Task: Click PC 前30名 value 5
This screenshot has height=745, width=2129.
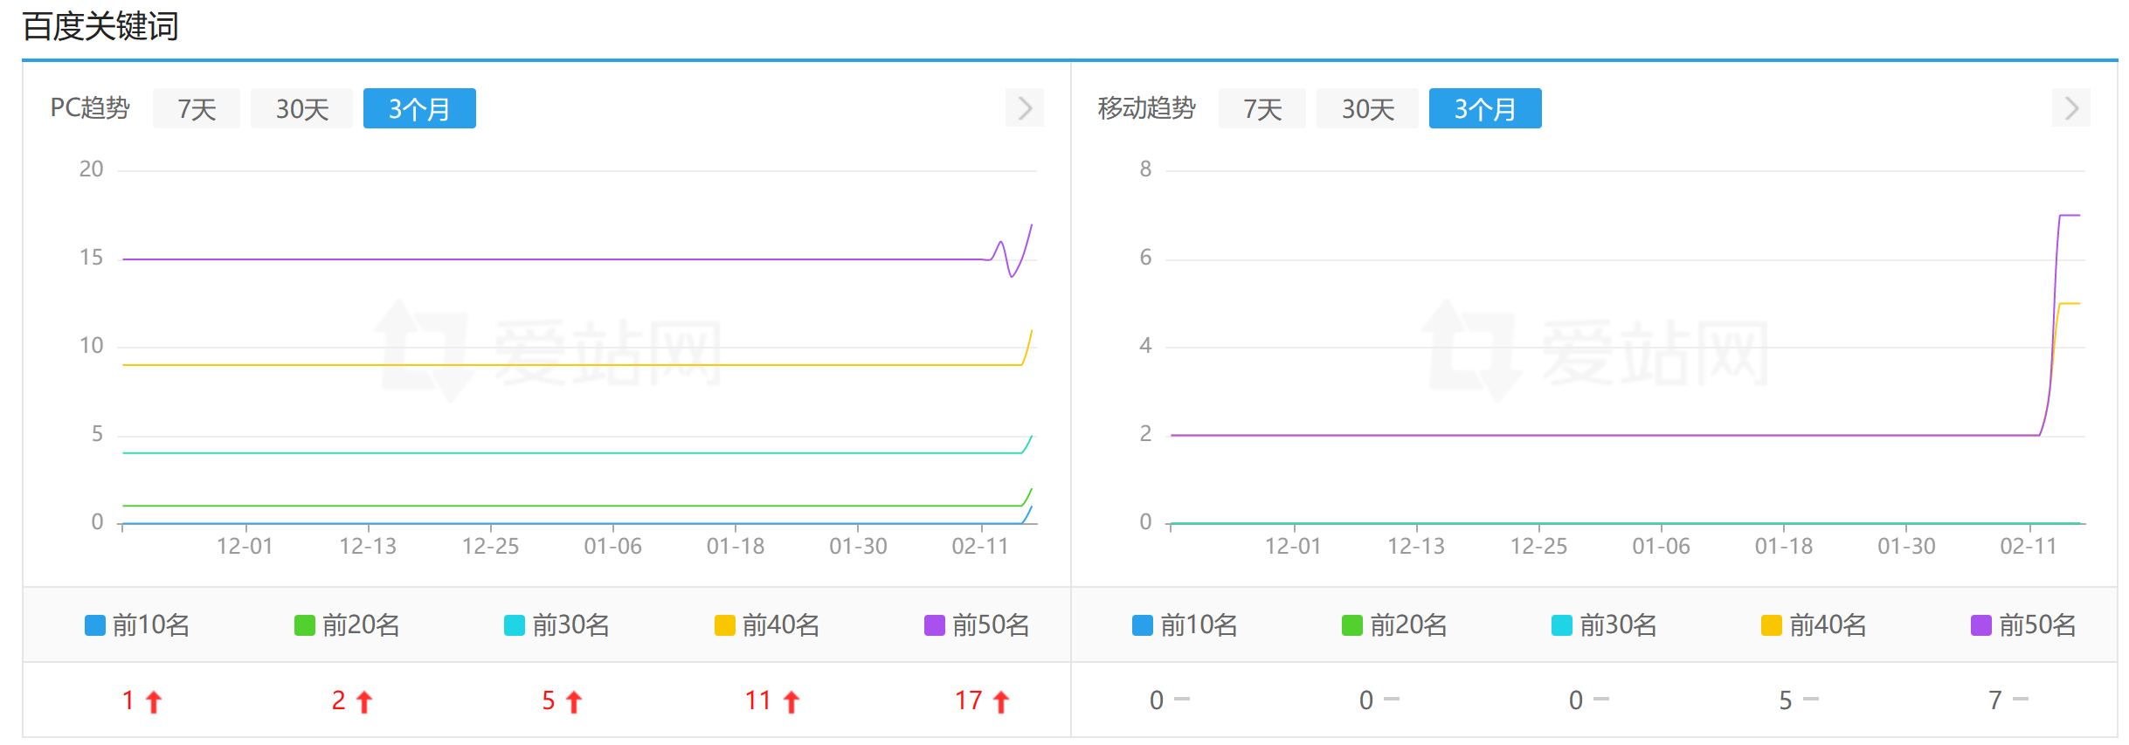Action: pos(549,700)
